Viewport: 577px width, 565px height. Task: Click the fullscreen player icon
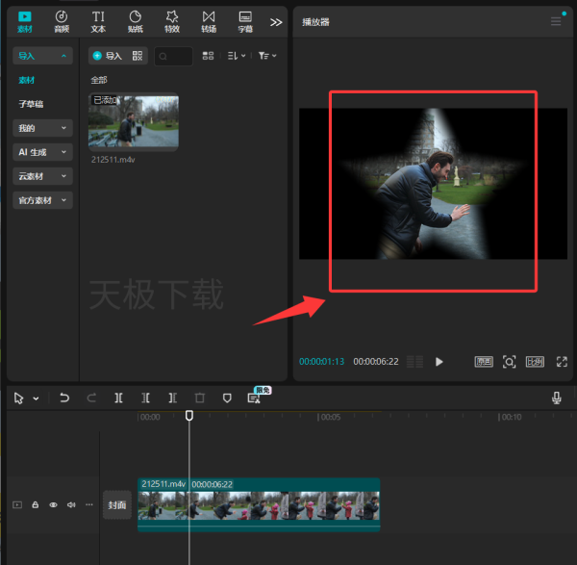pyautogui.click(x=562, y=362)
